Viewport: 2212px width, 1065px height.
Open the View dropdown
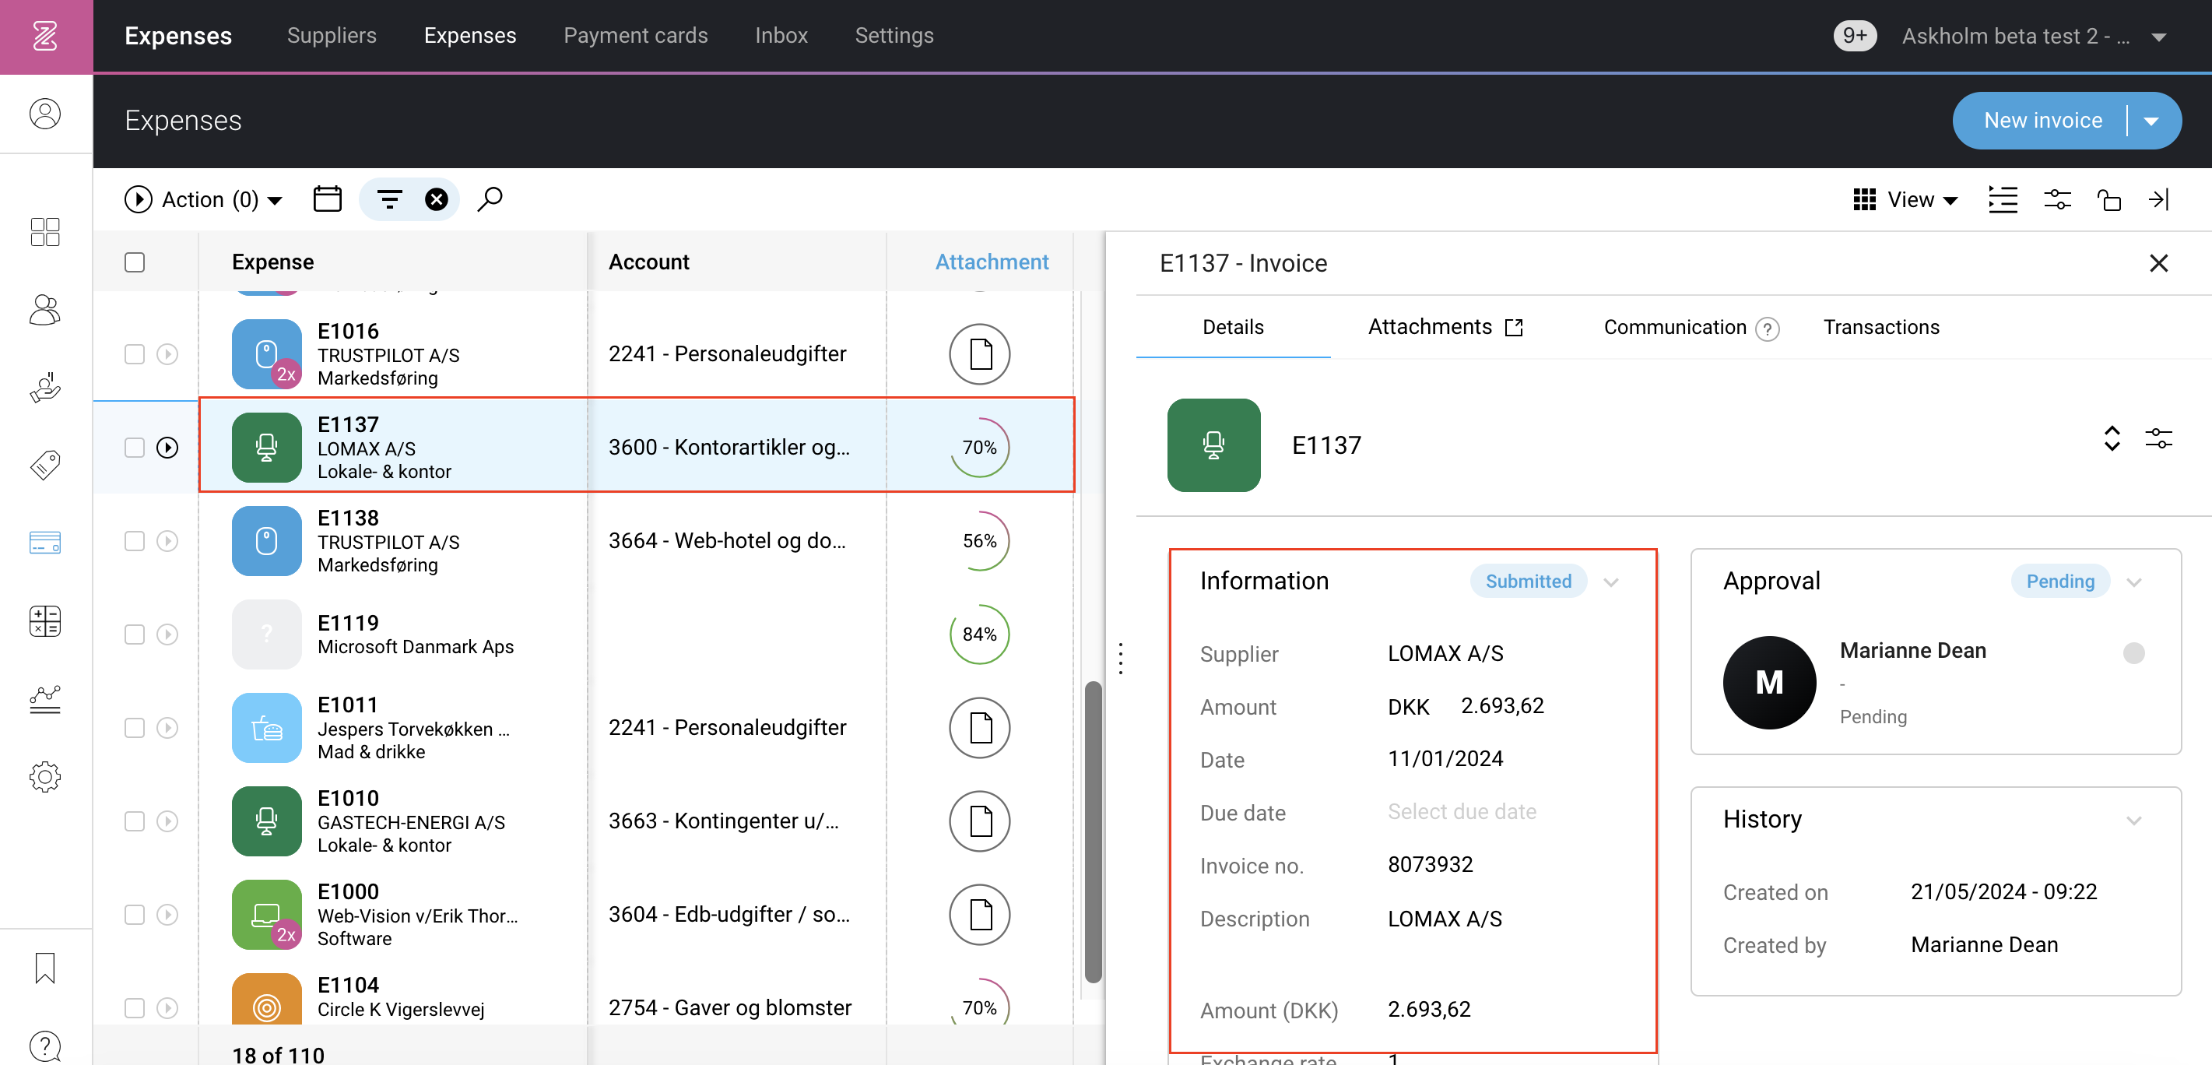[1906, 199]
